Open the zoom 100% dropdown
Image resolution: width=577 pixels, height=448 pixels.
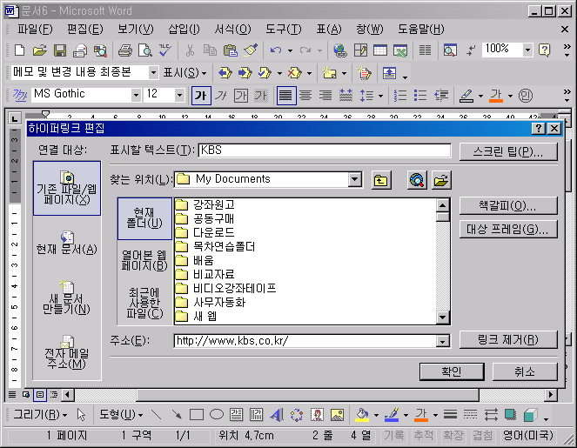click(527, 50)
